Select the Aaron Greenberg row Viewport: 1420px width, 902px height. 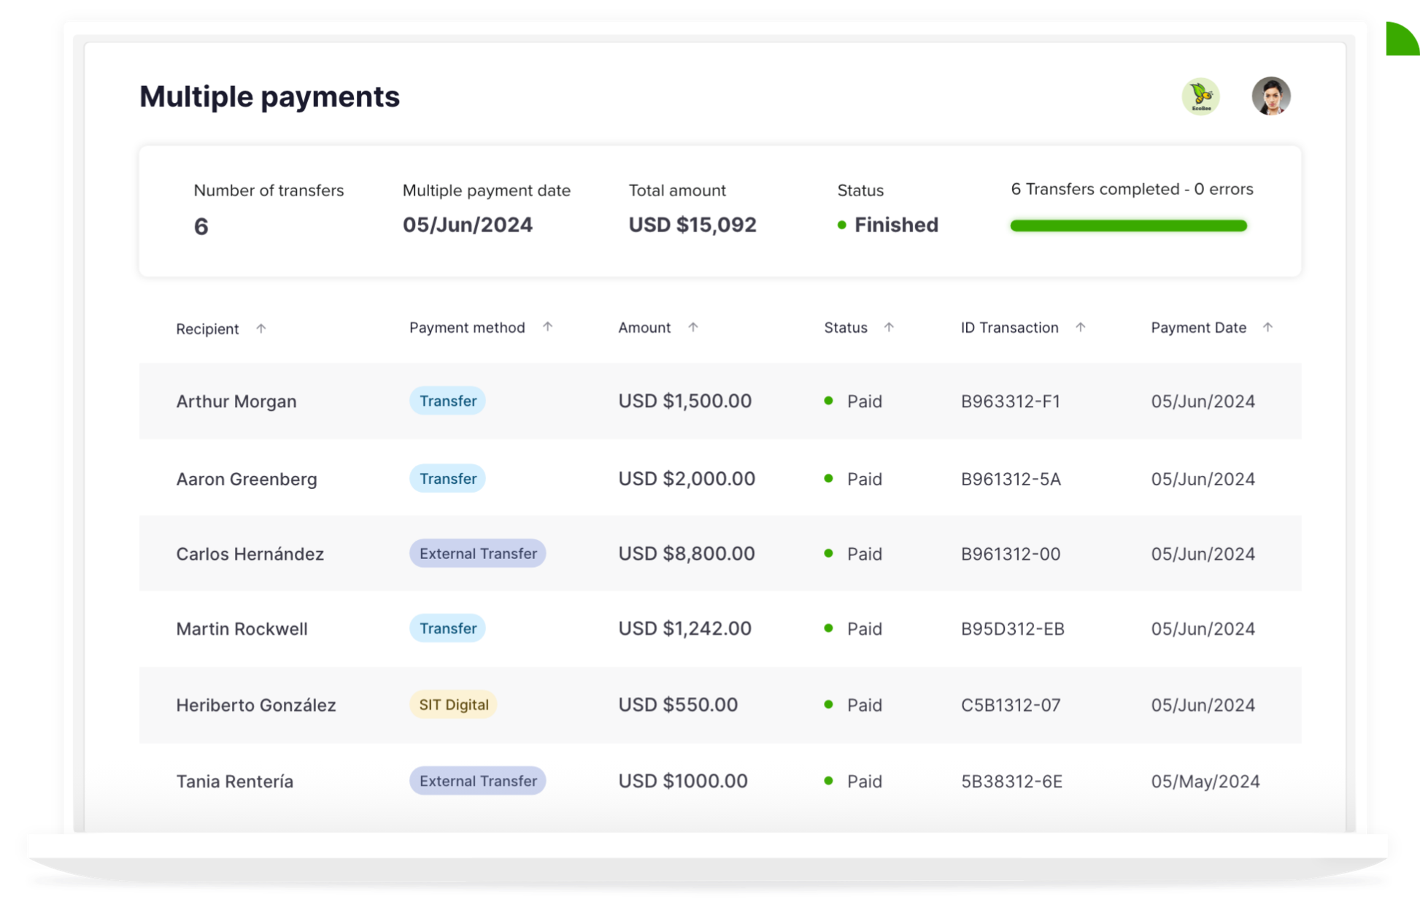click(x=246, y=479)
